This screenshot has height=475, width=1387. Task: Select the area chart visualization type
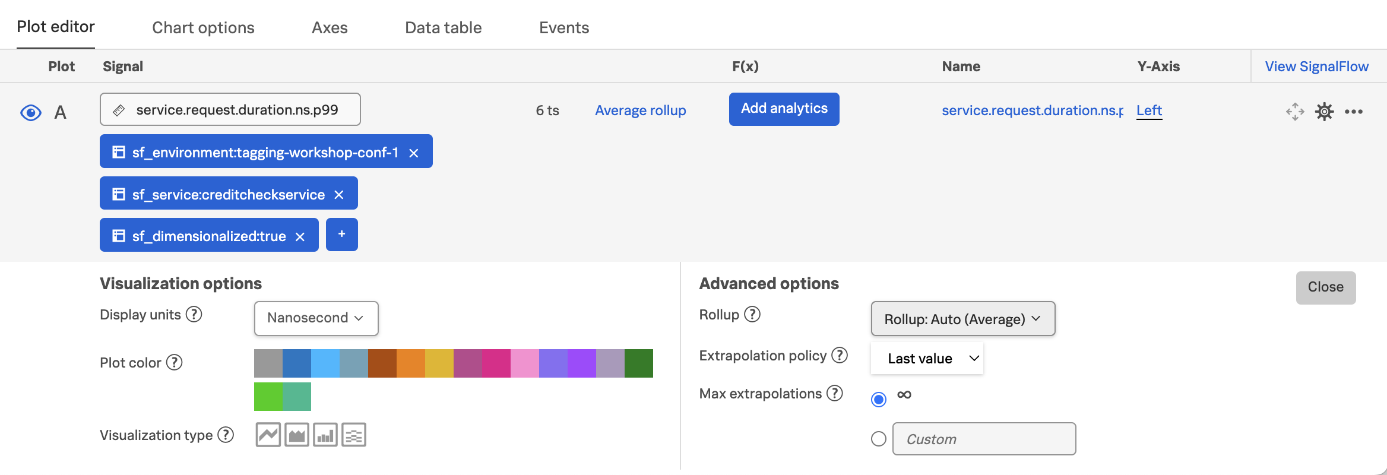tap(296, 435)
